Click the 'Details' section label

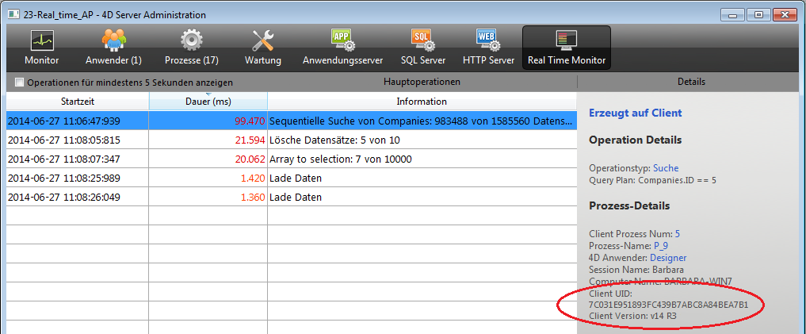(x=691, y=82)
